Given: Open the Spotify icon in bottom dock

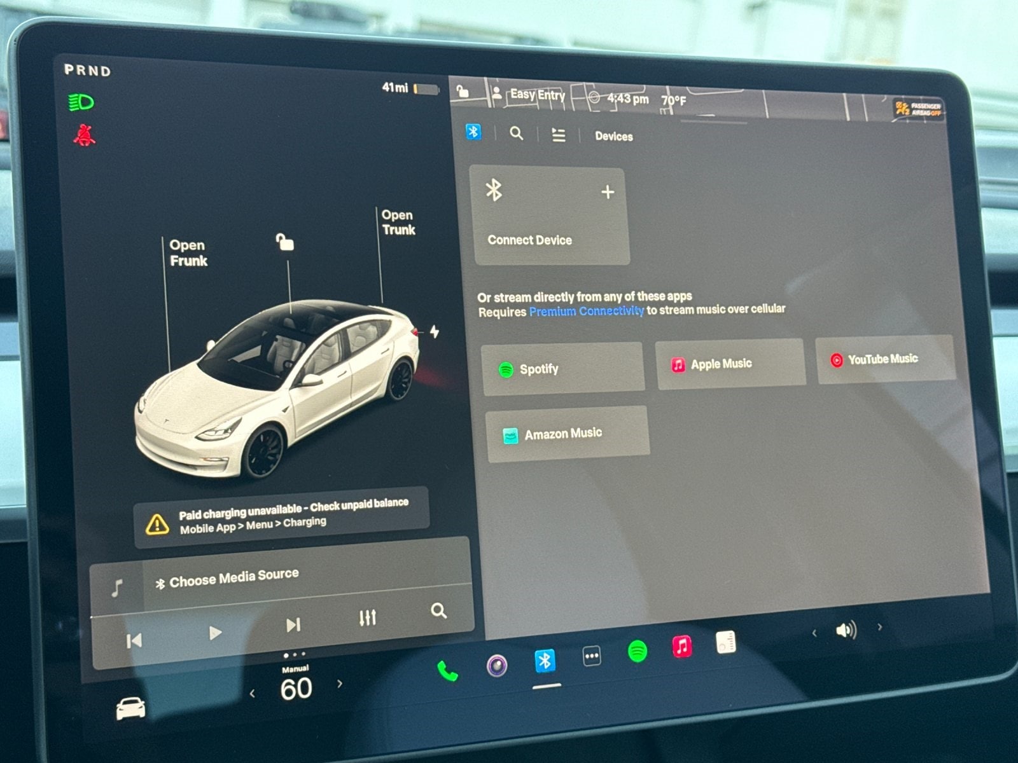Looking at the screenshot, I should pyautogui.click(x=637, y=651).
